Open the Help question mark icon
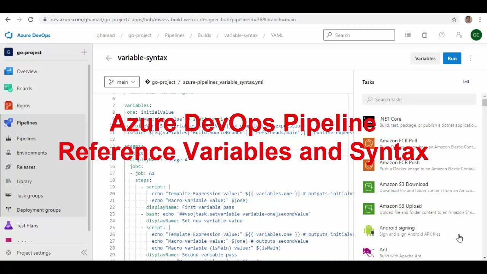The image size is (487, 274). (442, 35)
